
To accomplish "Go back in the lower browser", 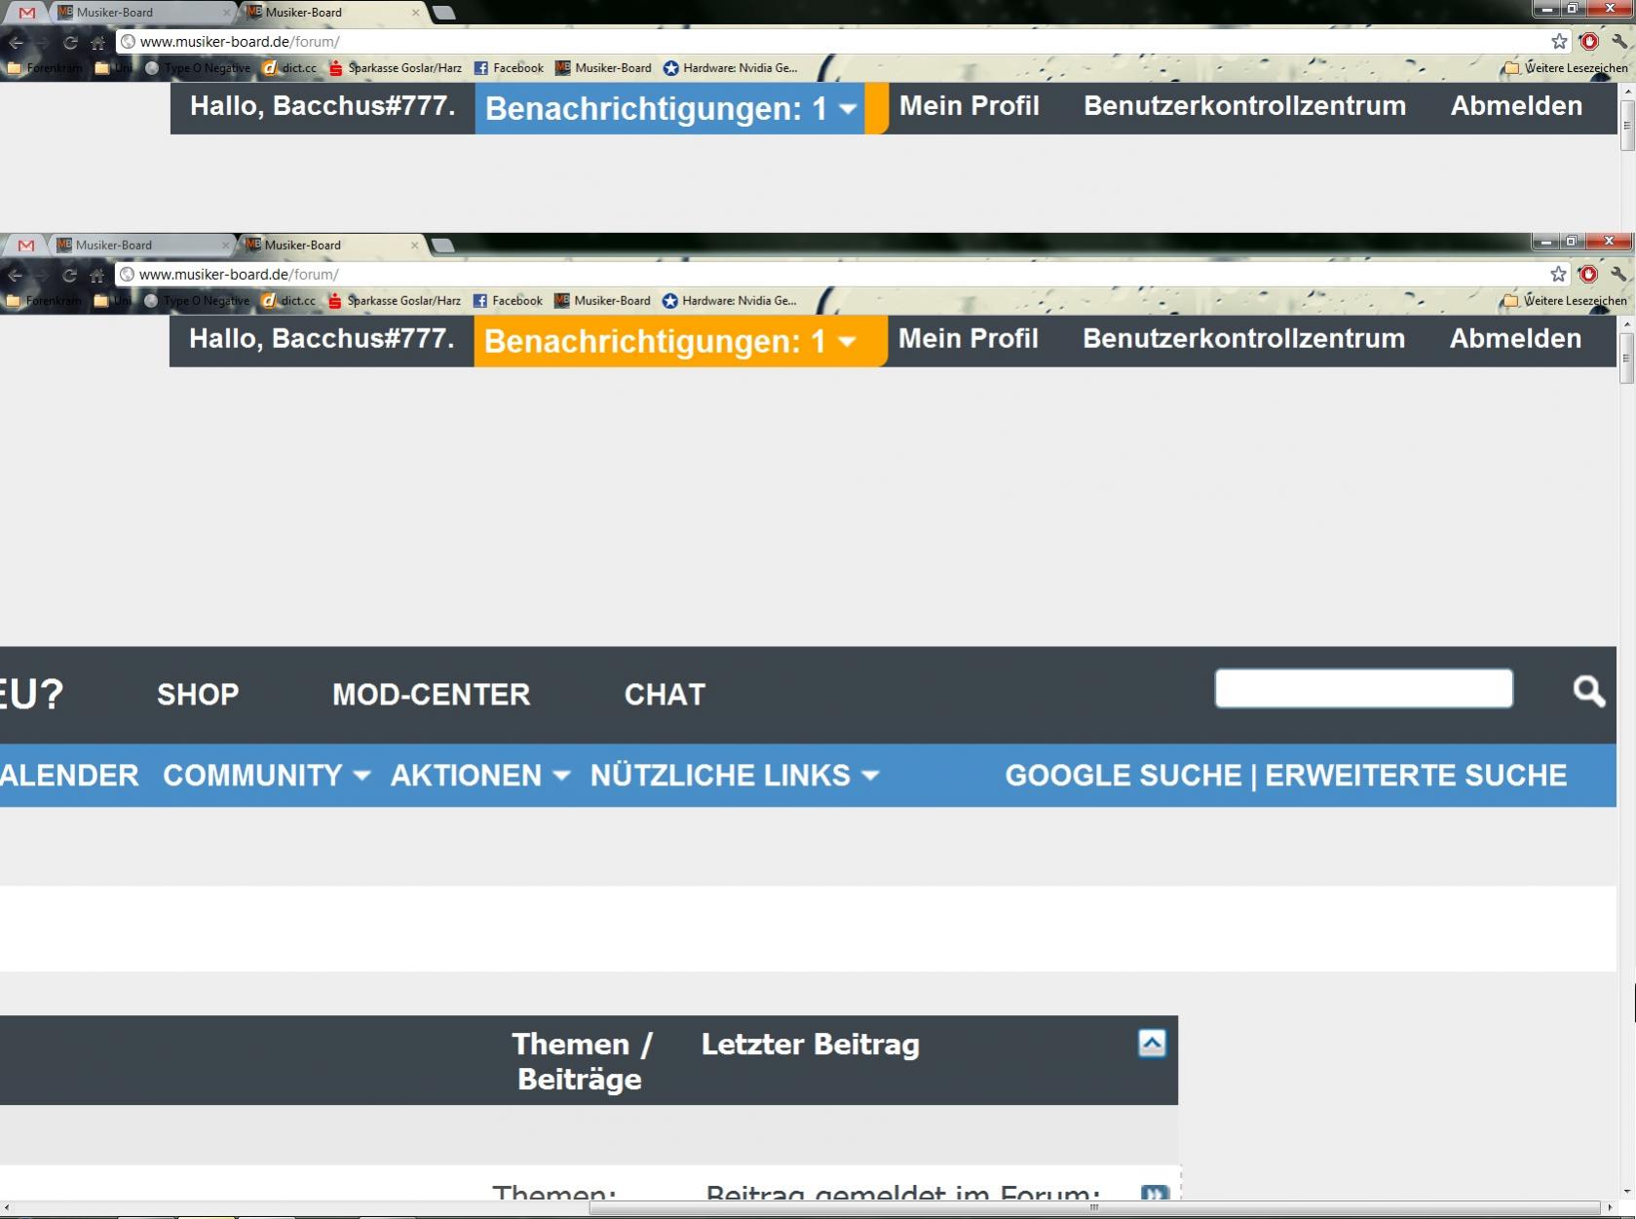I will click(16, 275).
